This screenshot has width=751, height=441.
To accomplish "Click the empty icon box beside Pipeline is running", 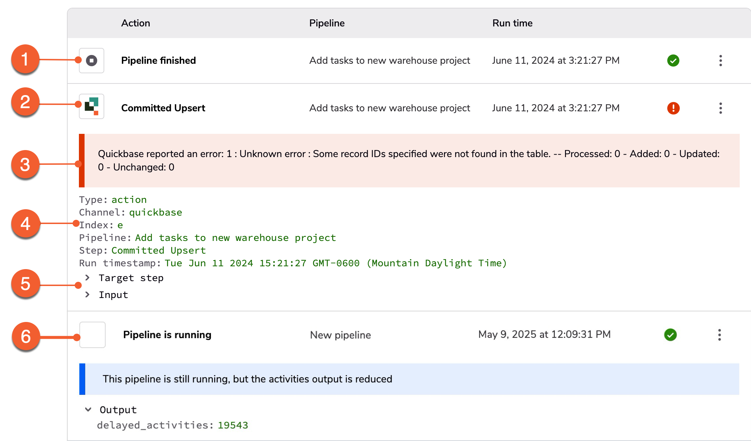I will coord(92,335).
